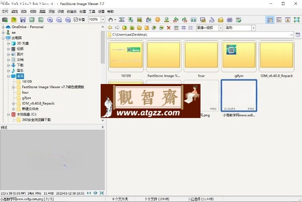This screenshot has height=202, width=302.
Task: Open the 帮助 menu
Action: (110, 12)
